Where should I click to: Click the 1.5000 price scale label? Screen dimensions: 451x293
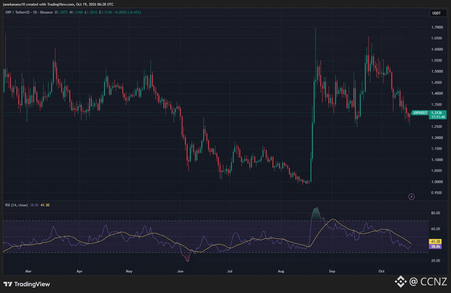click(x=437, y=71)
